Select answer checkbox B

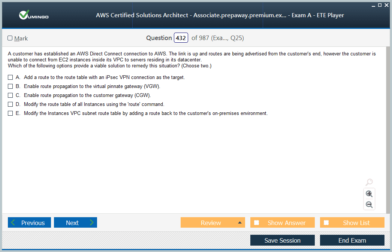(x=10, y=86)
